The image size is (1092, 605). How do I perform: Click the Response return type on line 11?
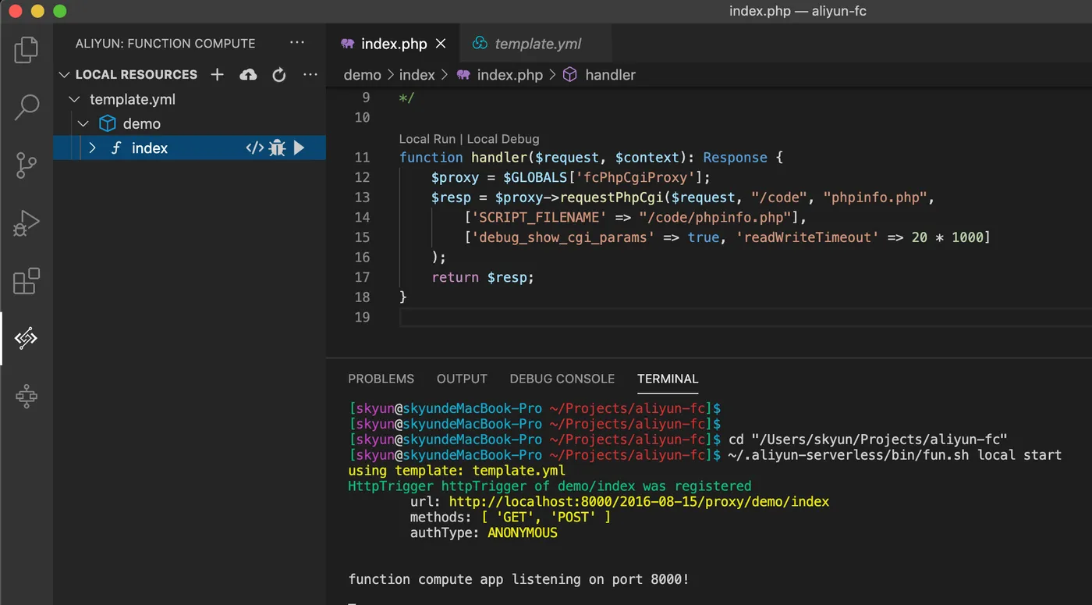click(x=735, y=157)
